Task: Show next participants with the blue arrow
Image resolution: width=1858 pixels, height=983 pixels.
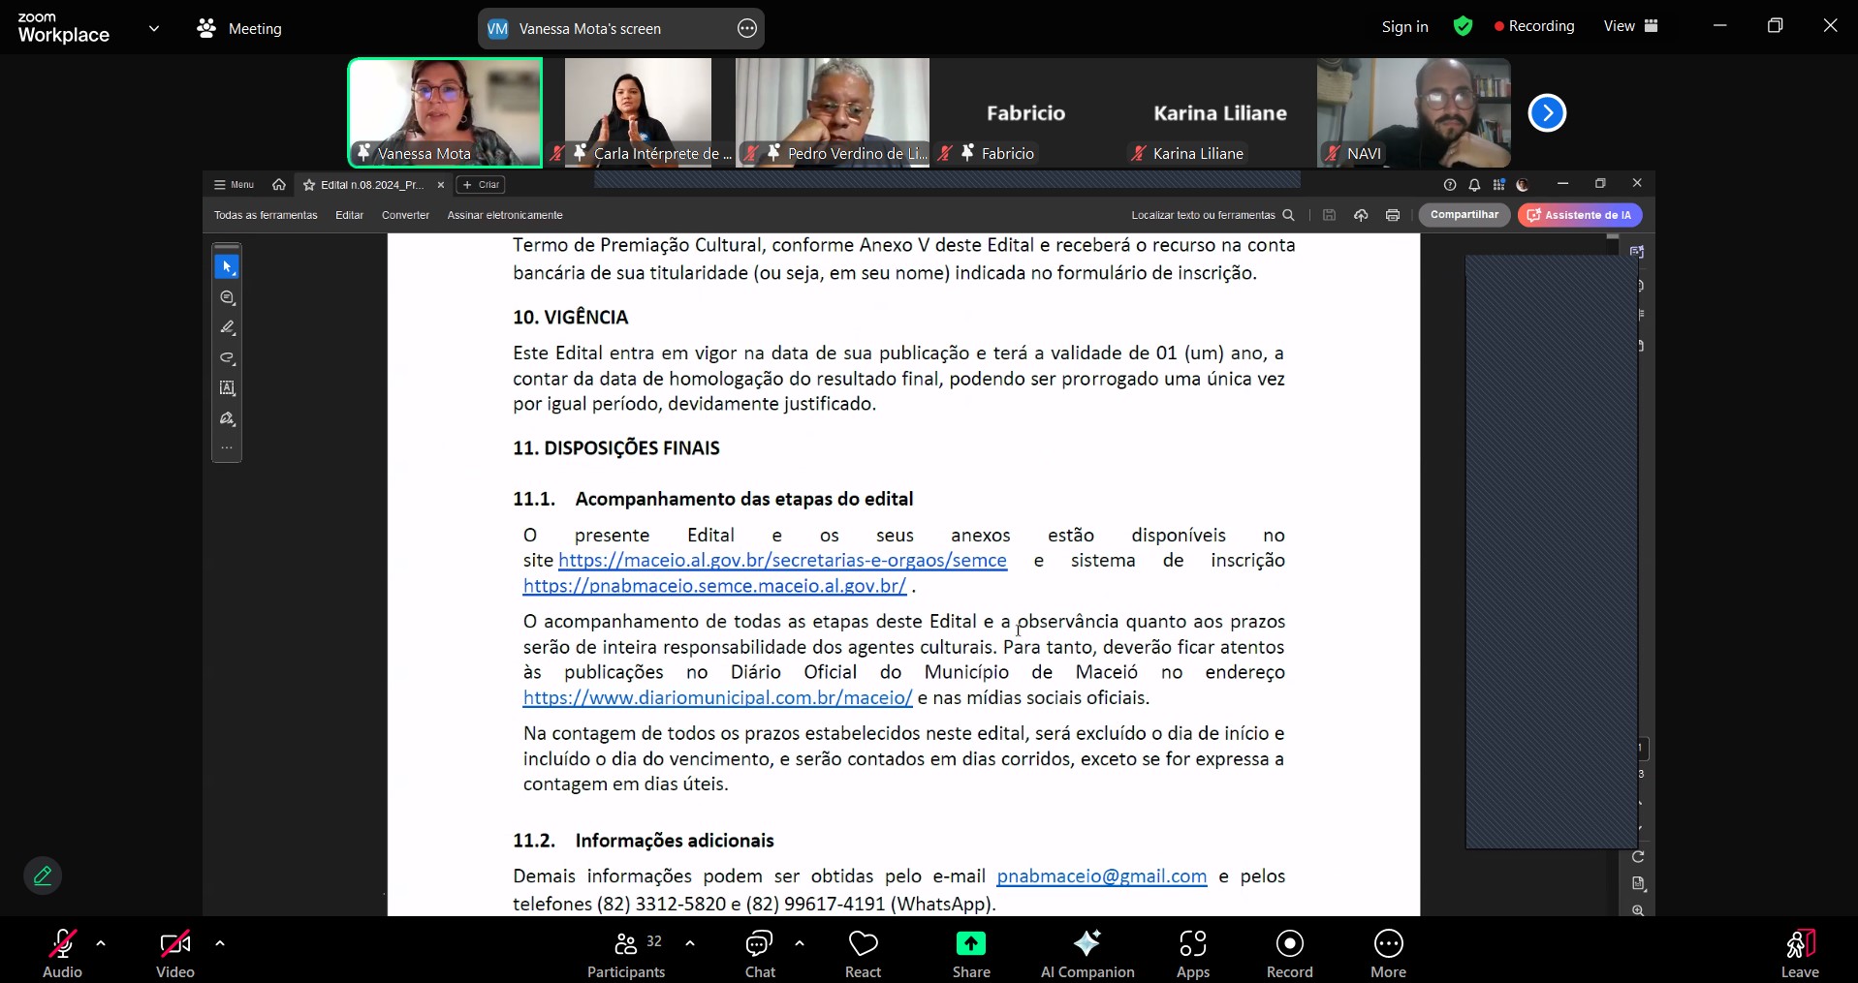Action: [1546, 113]
